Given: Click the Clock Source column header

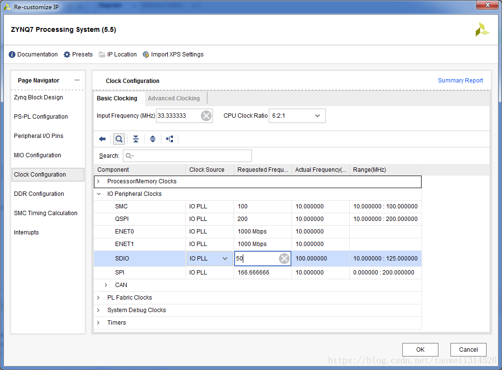Looking at the screenshot, I should point(210,170).
